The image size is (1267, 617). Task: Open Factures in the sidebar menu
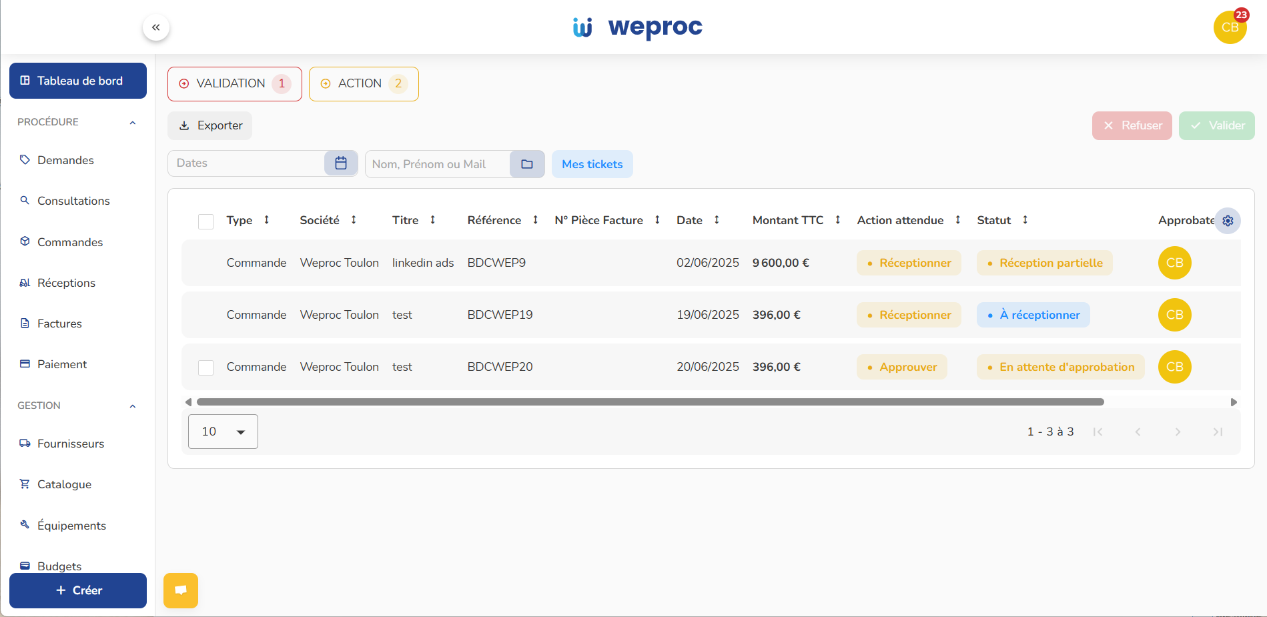(x=59, y=324)
